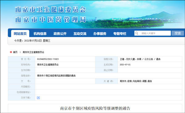Image resolution: width=185 pixels, height=113 pixels.
Task: Click the red home breadcrumb icon
Action: tap(11, 52)
